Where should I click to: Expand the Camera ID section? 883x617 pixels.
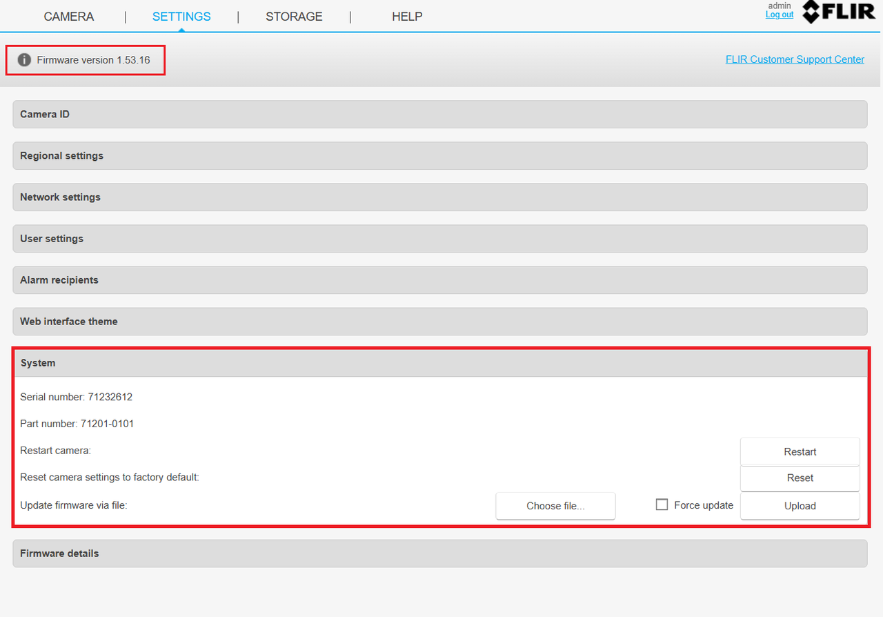(439, 114)
